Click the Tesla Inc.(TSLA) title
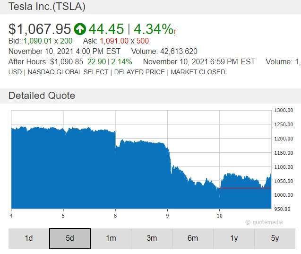This screenshot has width=301, height=254. tap(47, 6)
